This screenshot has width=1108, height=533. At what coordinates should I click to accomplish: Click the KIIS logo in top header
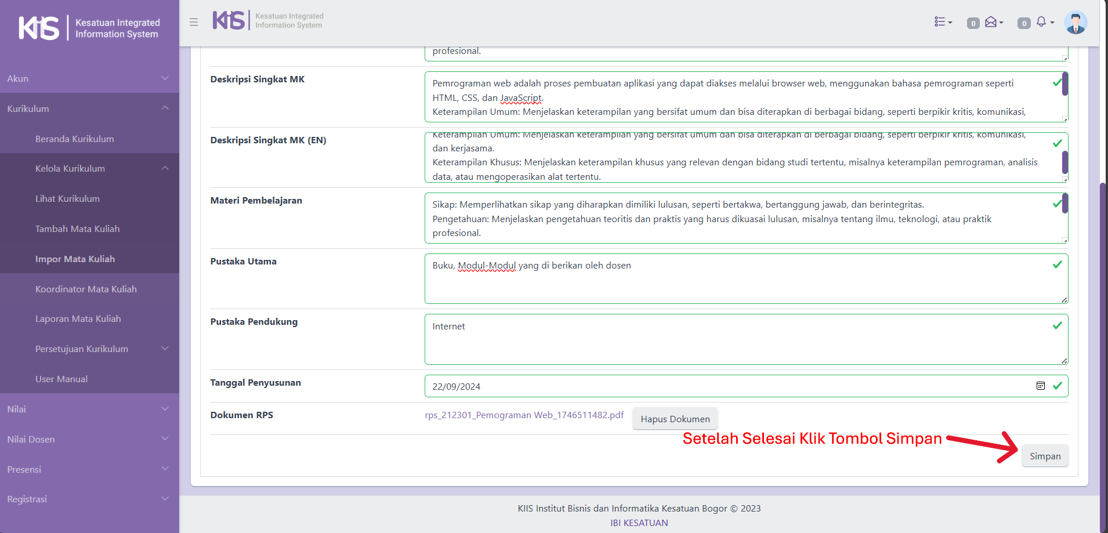(x=229, y=20)
